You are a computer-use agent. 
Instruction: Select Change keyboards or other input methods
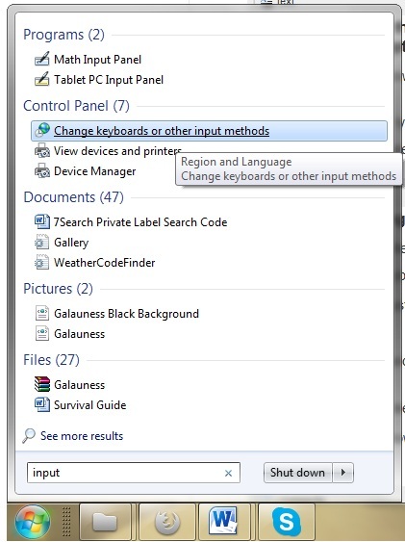click(209, 131)
